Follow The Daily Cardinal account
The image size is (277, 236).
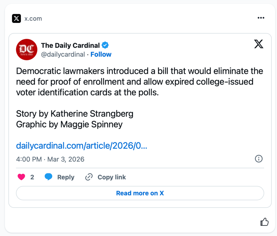tap(101, 54)
